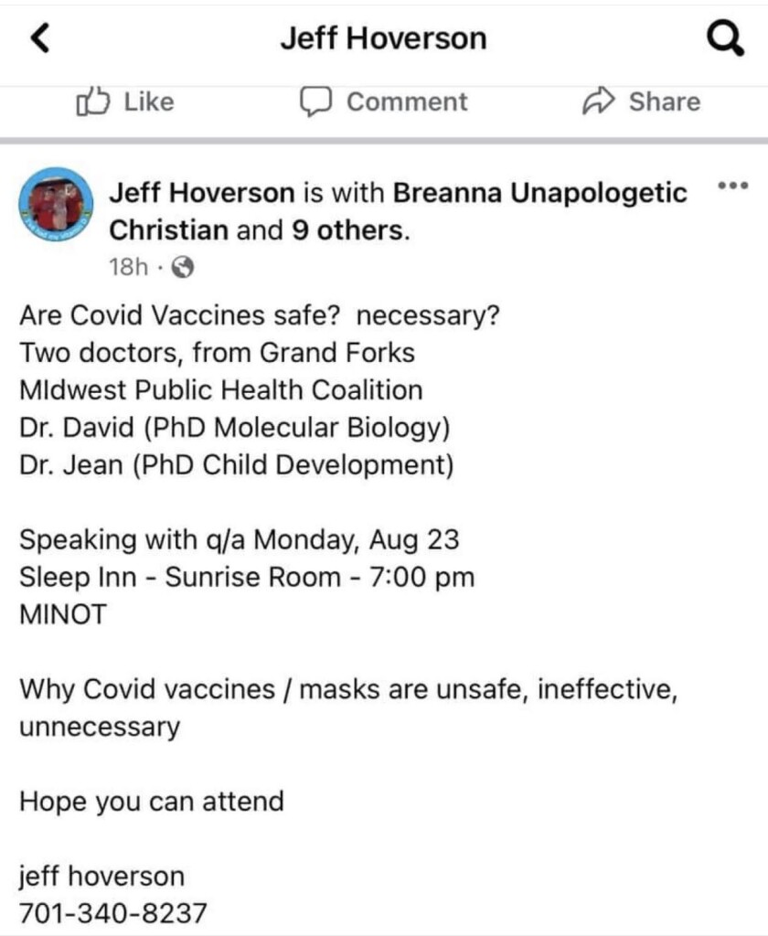Select the Like text label
Image resolution: width=768 pixels, height=936 pixels.
[149, 101]
